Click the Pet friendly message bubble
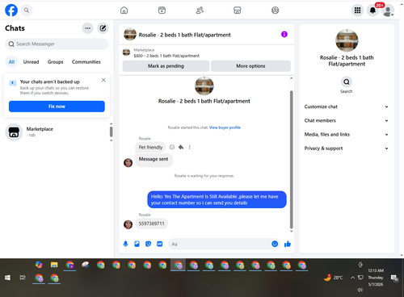The width and height of the screenshot is (404, 297). [x=150, y=147]
